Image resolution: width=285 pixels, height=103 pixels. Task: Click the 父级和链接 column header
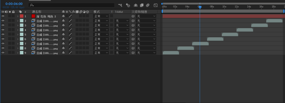139,12
